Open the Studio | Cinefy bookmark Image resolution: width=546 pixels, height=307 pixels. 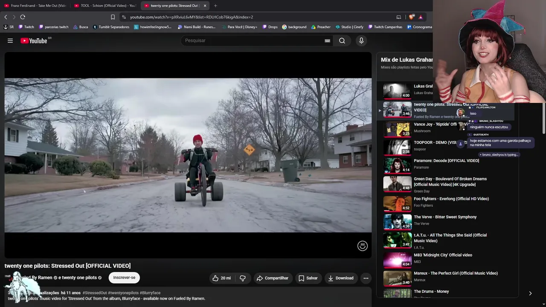click(349, 27)
